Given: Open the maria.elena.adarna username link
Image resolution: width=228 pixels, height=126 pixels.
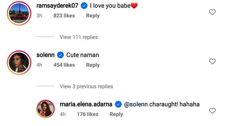Looking at the screenshot, I should [86, 104].
